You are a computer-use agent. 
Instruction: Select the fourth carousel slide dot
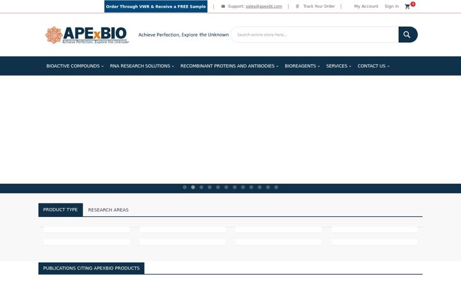click(x=209, y=187)
